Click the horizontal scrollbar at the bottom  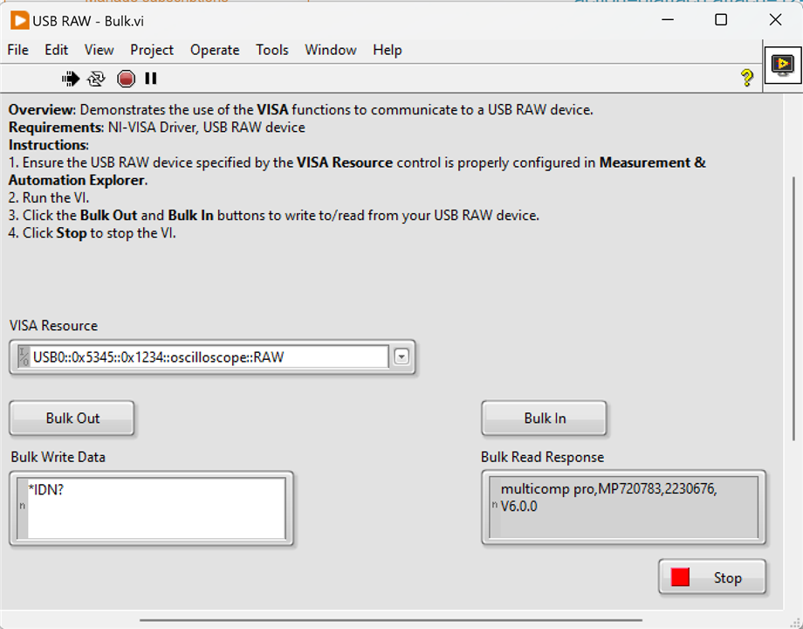391,619
